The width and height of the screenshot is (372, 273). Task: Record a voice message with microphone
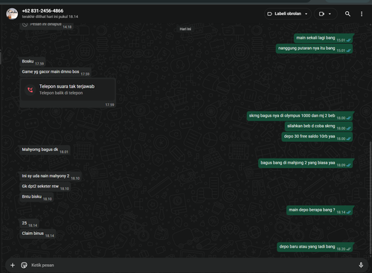click(x=361, y=265)
